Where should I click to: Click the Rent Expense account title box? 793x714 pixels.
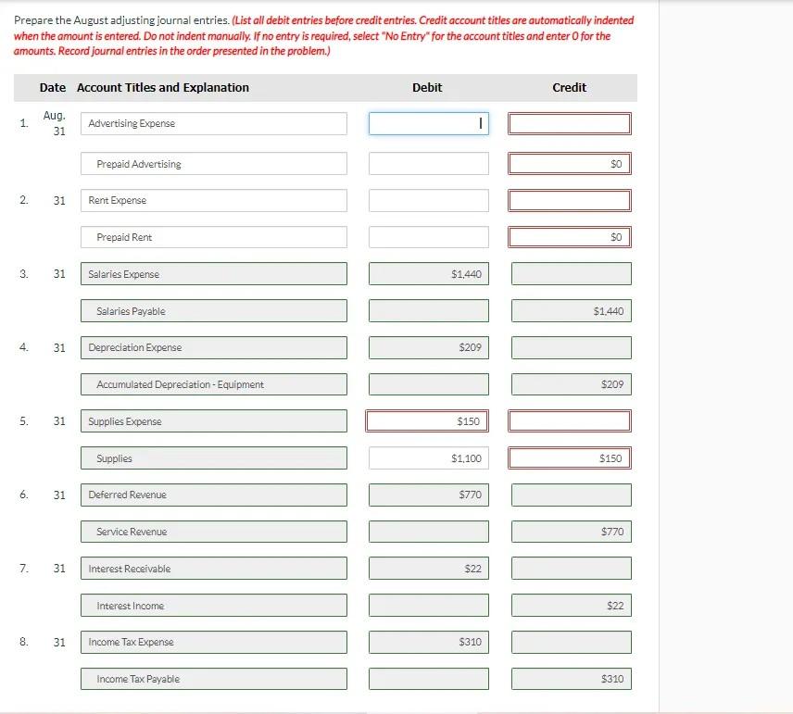pos(213,200)
